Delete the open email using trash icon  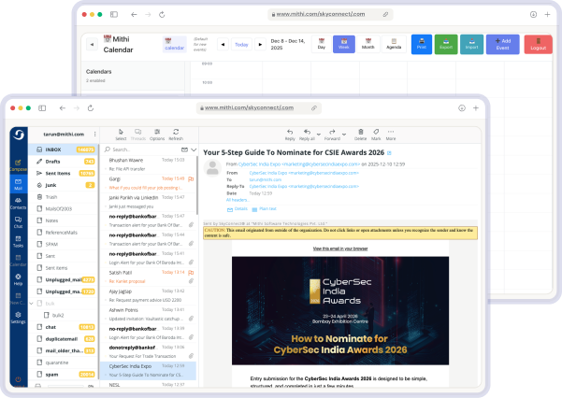[361, 132]
